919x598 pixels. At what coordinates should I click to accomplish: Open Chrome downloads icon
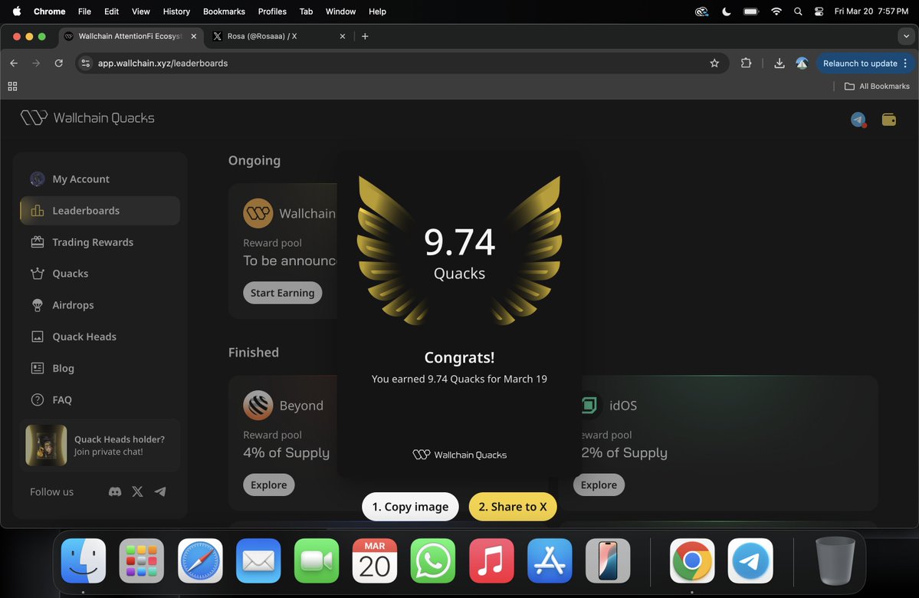(x=779, y=64)
